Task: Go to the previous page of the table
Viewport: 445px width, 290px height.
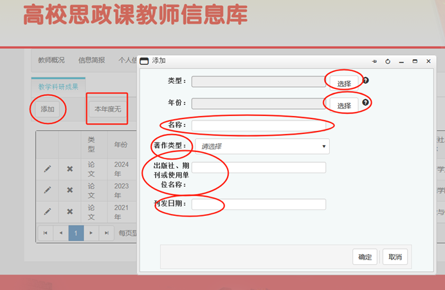Action: (x=60, y=233)
